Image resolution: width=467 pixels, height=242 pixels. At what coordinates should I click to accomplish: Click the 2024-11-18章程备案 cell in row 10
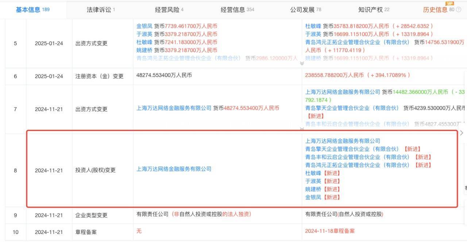pyautogui.click(x=329, y=231)
